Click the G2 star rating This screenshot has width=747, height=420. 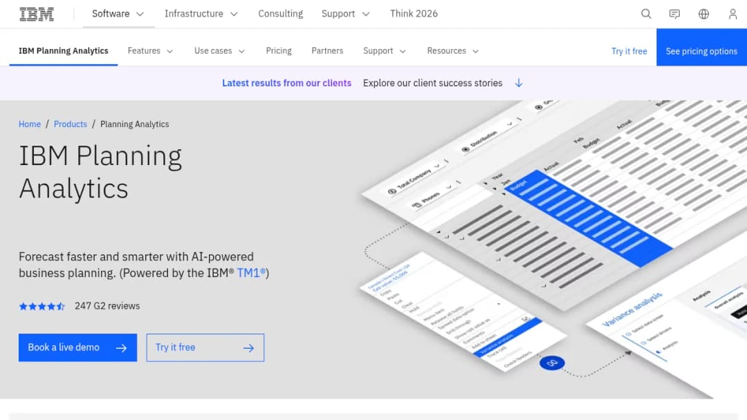coord(42,306)
